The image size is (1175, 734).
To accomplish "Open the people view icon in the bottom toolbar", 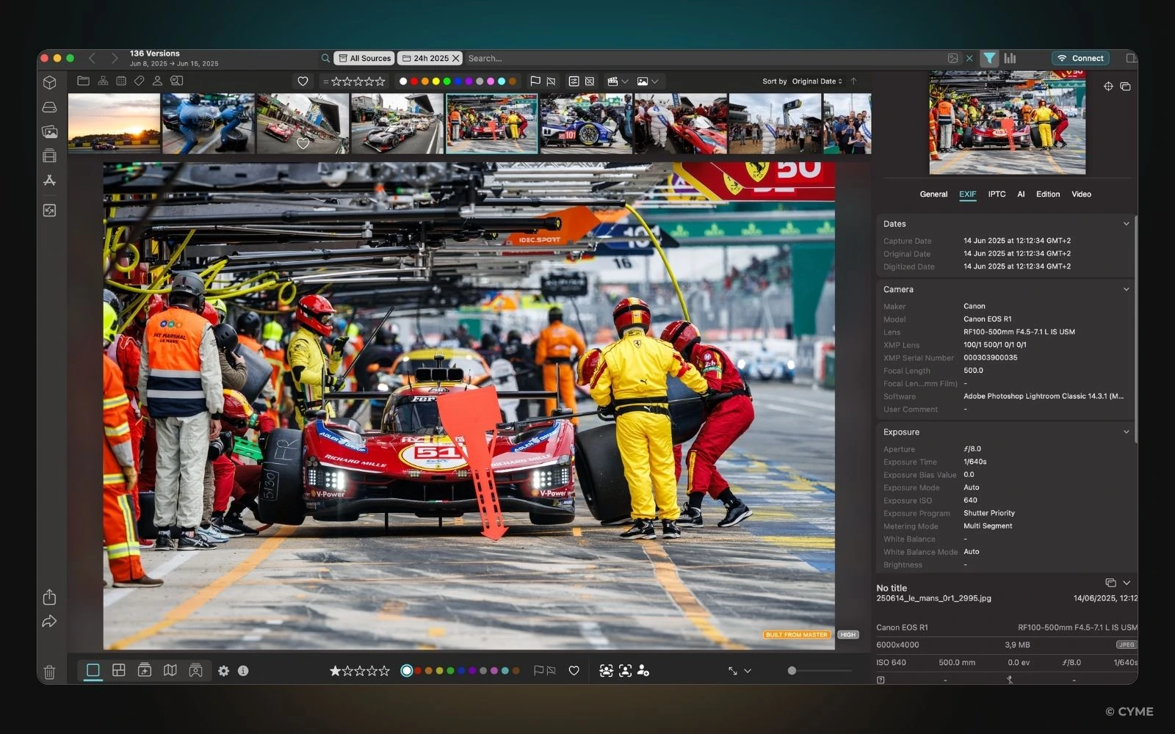I will 195,670.
